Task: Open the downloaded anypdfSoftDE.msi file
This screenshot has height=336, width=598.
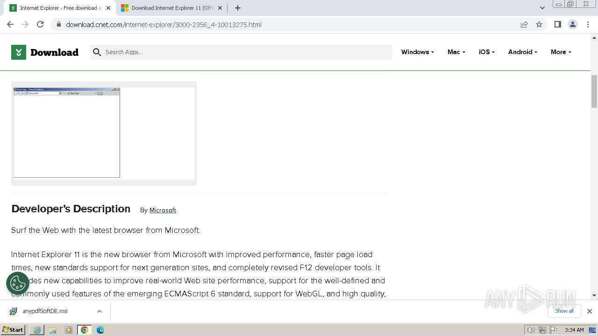Action: (x=45, y=311)
